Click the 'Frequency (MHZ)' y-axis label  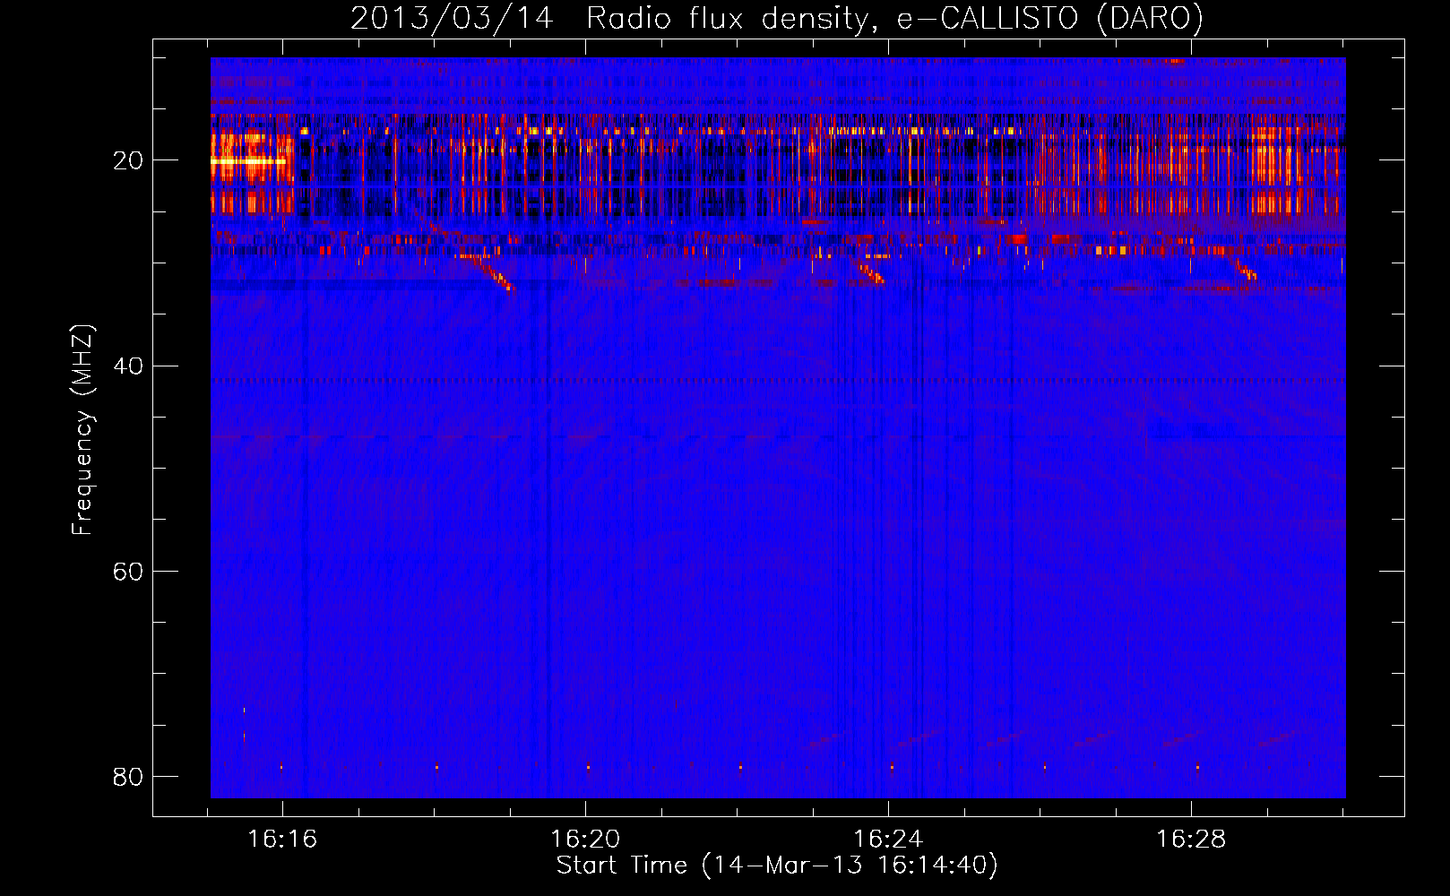click(x=82, y=430)
